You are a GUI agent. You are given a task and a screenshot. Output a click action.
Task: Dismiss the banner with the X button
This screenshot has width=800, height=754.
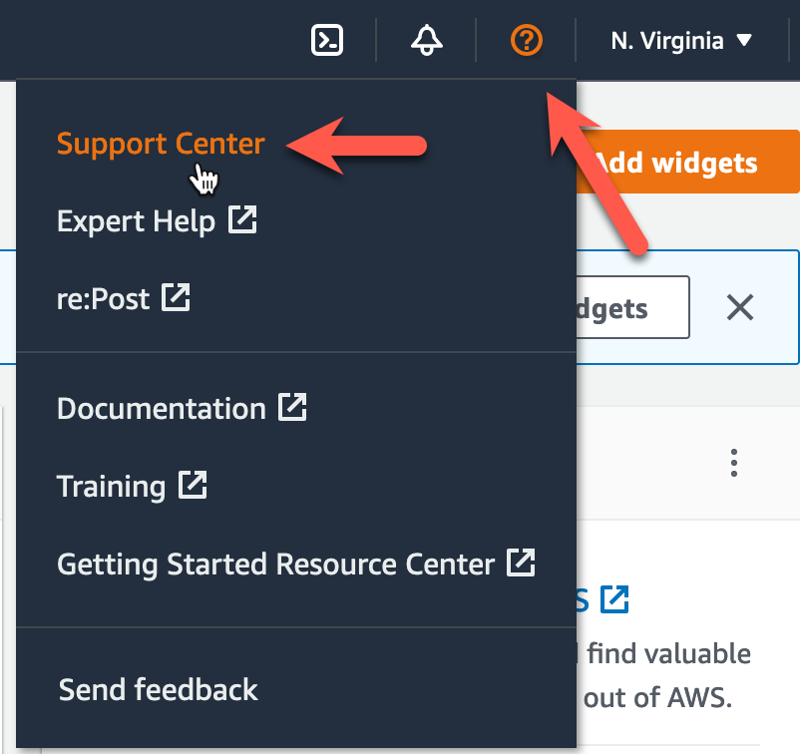[x=739, y=308]
